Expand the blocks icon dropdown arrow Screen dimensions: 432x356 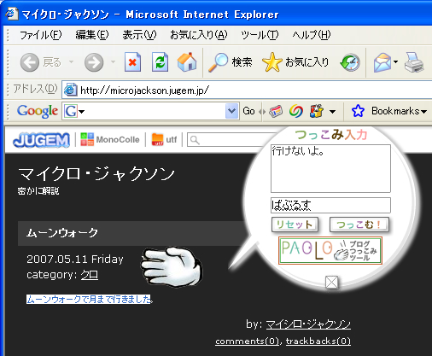tap(332, 111)
